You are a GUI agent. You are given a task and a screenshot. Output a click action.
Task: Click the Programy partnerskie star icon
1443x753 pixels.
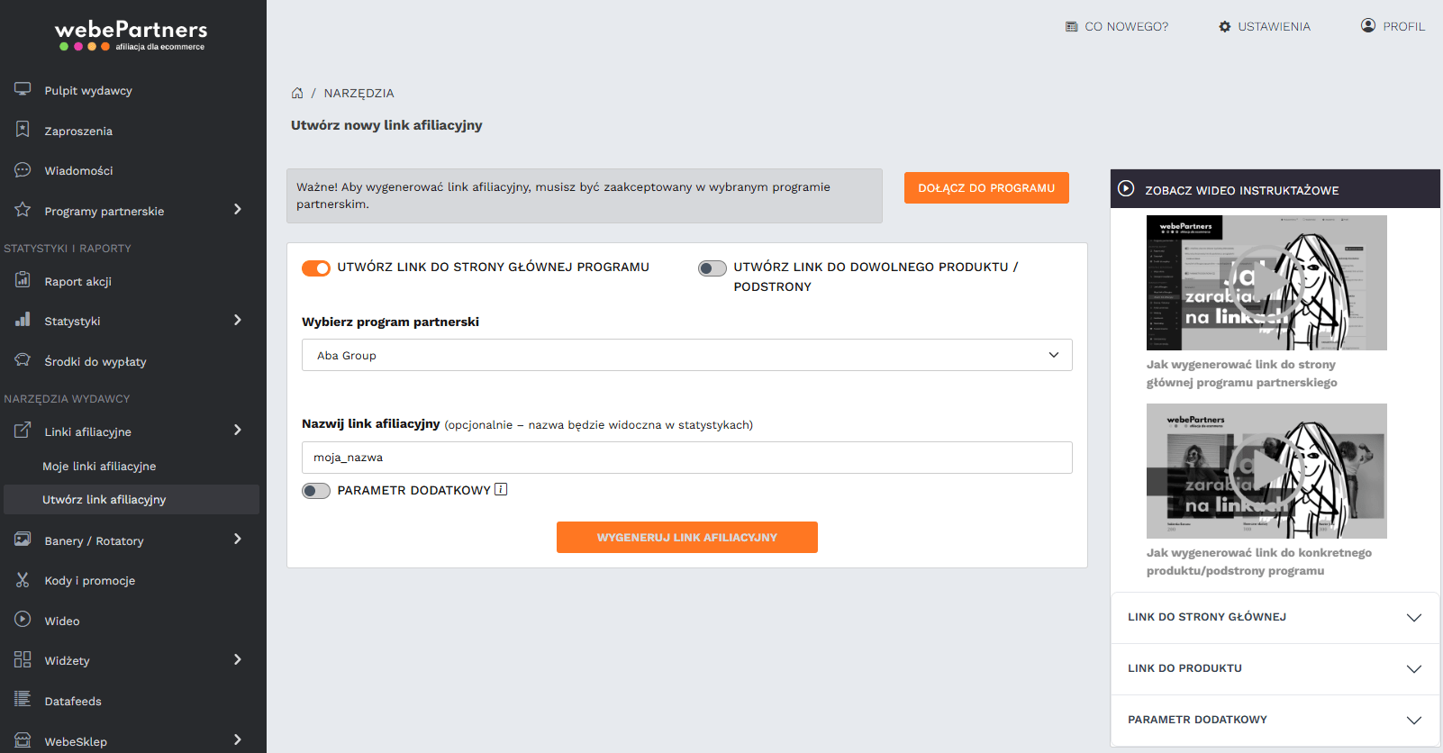(x=23, y=210)
